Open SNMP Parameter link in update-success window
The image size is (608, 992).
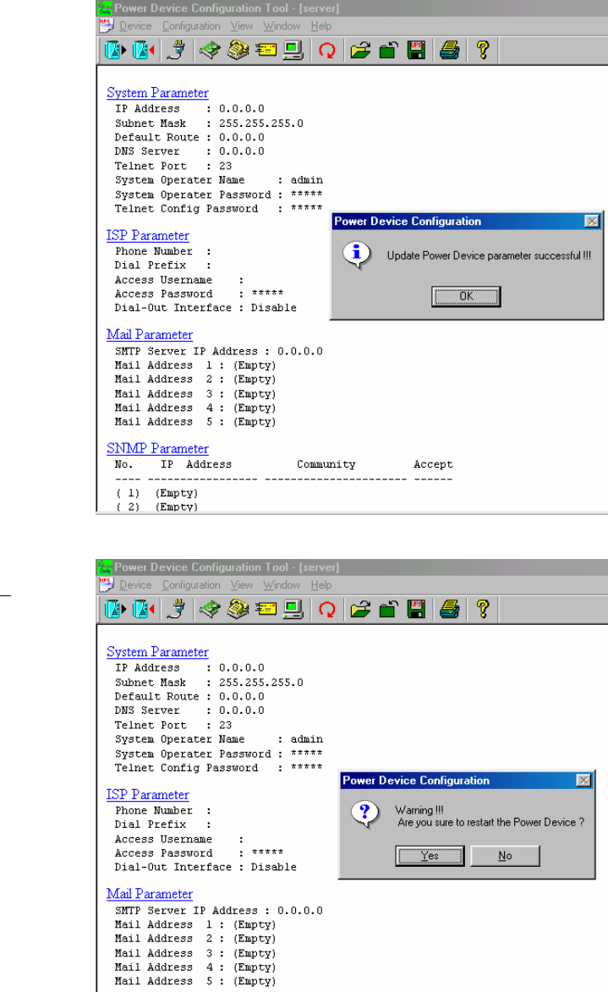[x=157, y=448]
